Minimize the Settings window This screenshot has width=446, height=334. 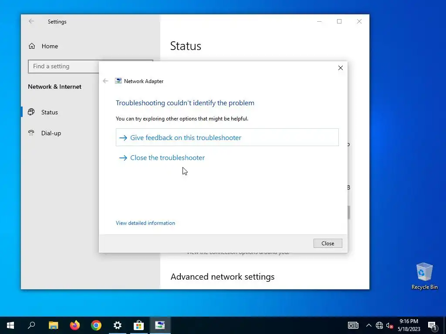point(319,22)
